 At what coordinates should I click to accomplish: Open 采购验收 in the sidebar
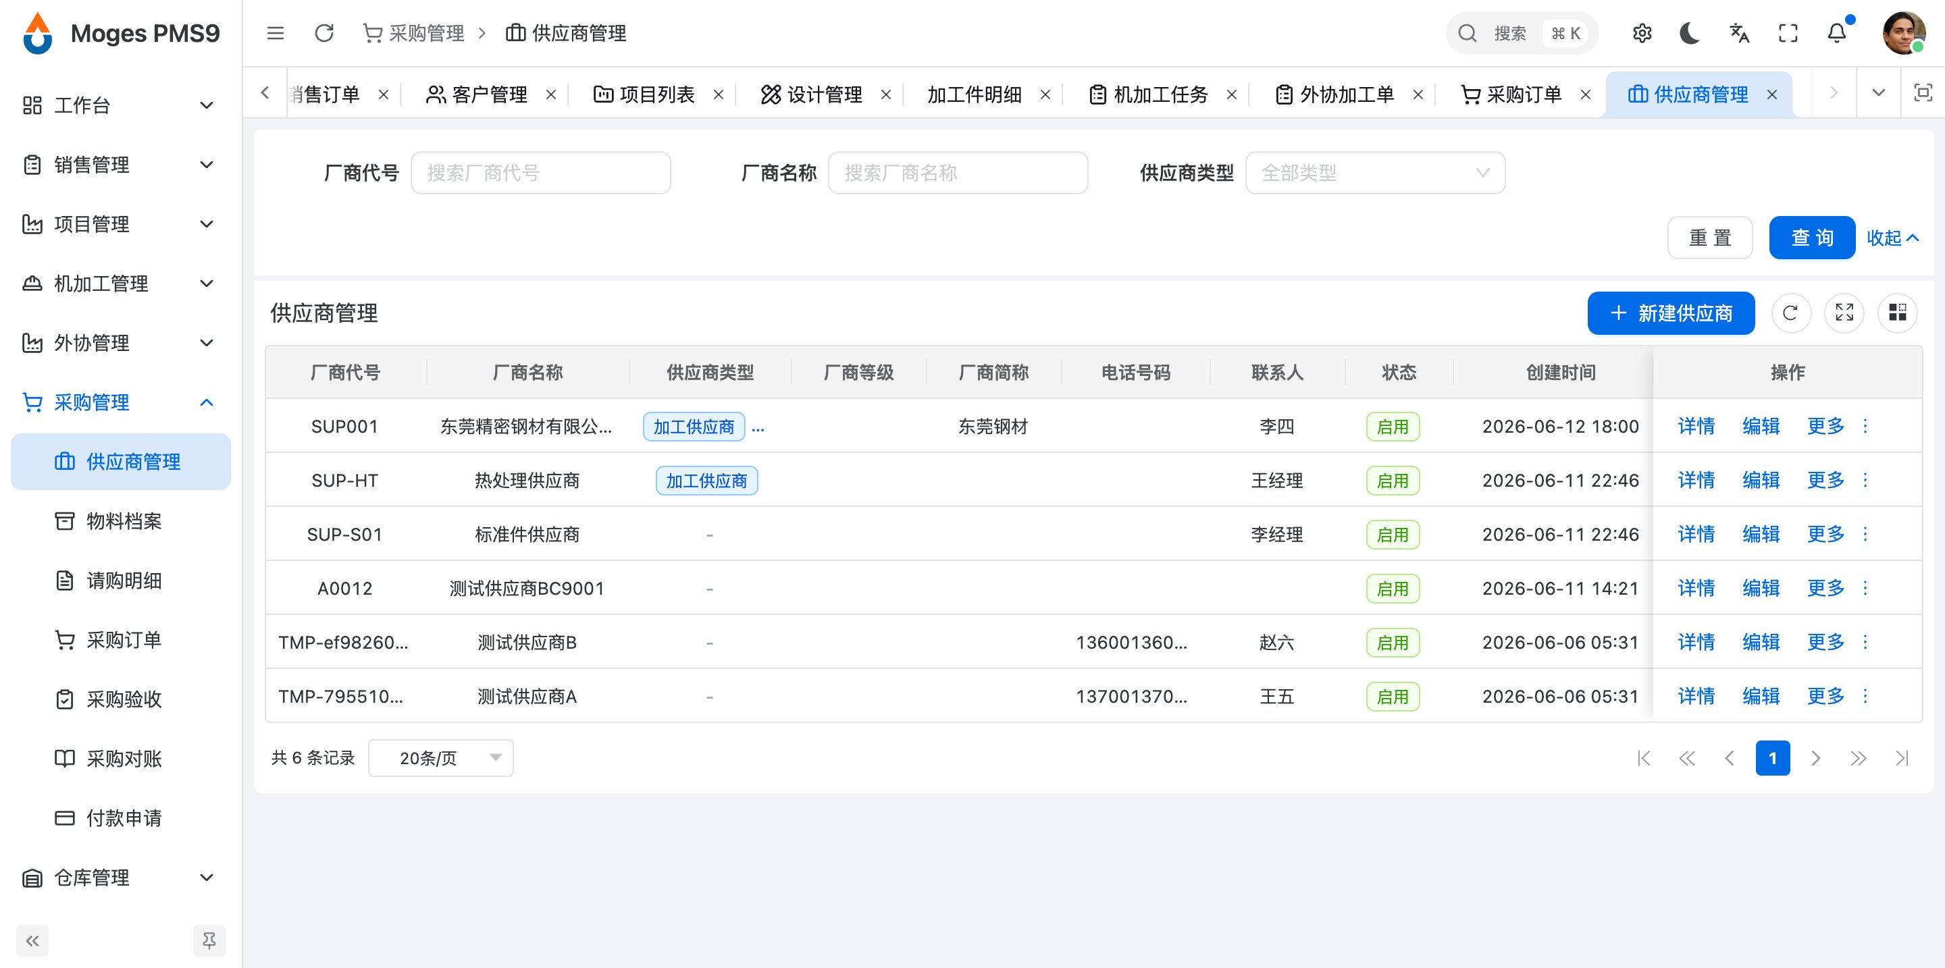(x=121, y=699)
